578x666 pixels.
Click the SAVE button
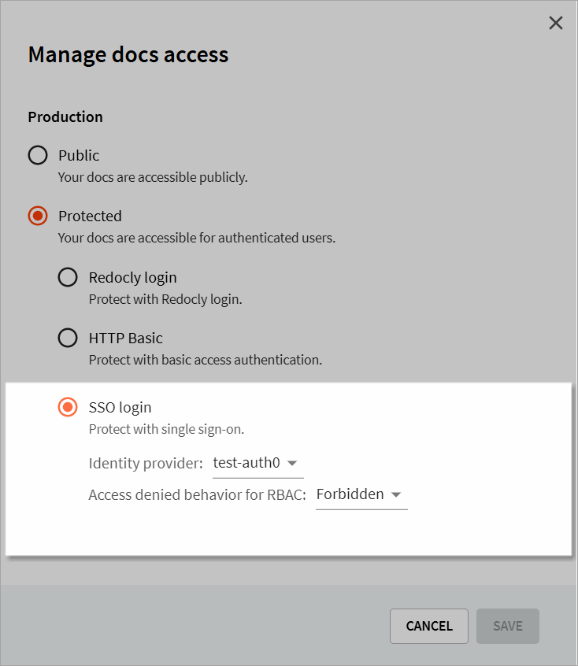tap(508, 626)
